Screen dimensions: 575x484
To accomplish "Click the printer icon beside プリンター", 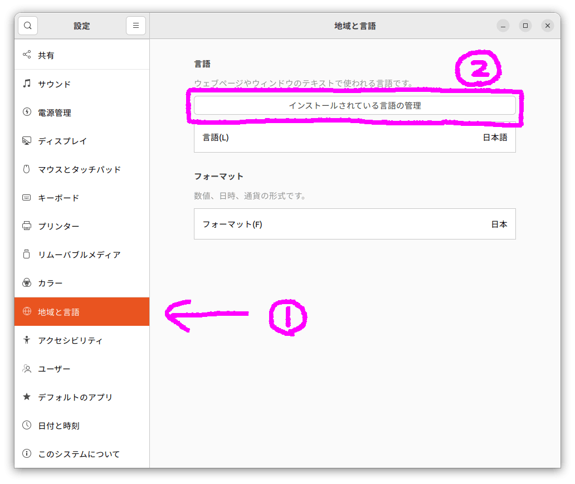I will (x=27, y=226).
